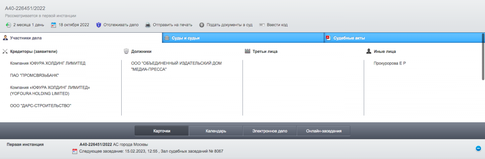Click the Первая инстанция label
Image resolution: width=485 pixels, height=159 pixels.
pos(25,144)
